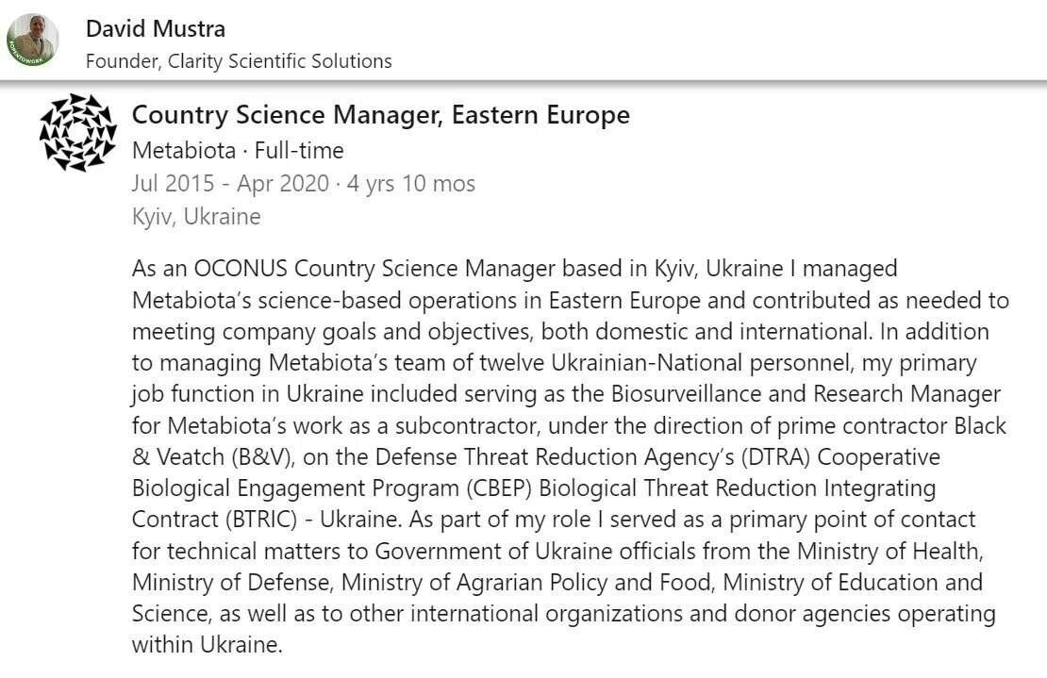This screenshot has width=1047, height=678.
Task: Open the David Mustra profile name
Action: pos(156,28)
